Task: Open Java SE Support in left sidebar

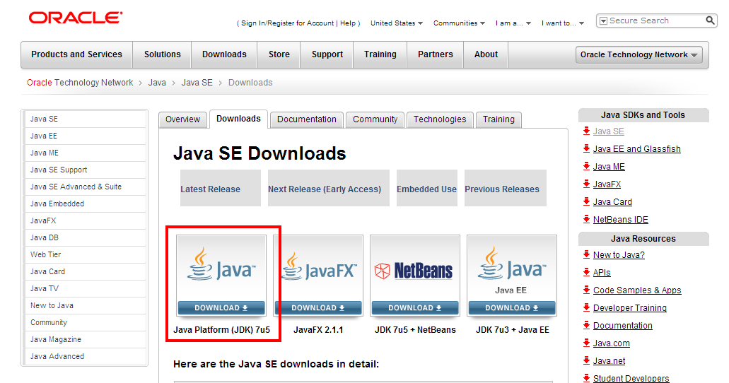Action: coord(86,170)
